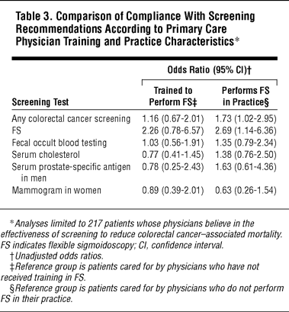289x312 pixels.
Task: Click the 'Performs FS in Practice' column header
Action: [x=246, y=96]
